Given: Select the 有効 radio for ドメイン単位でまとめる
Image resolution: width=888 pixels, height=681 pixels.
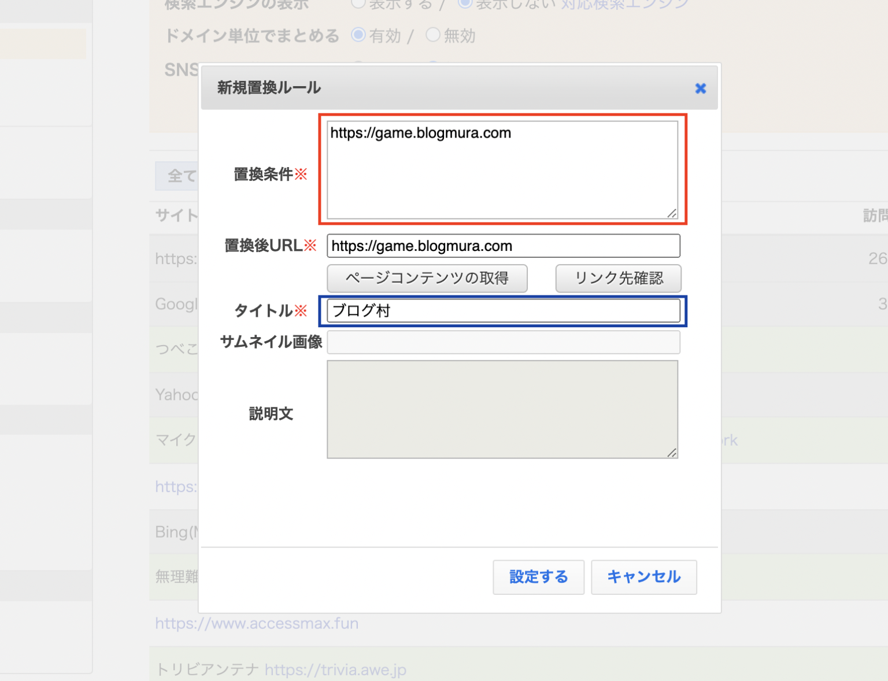Looking at the screenshot, I should (358, 35).
